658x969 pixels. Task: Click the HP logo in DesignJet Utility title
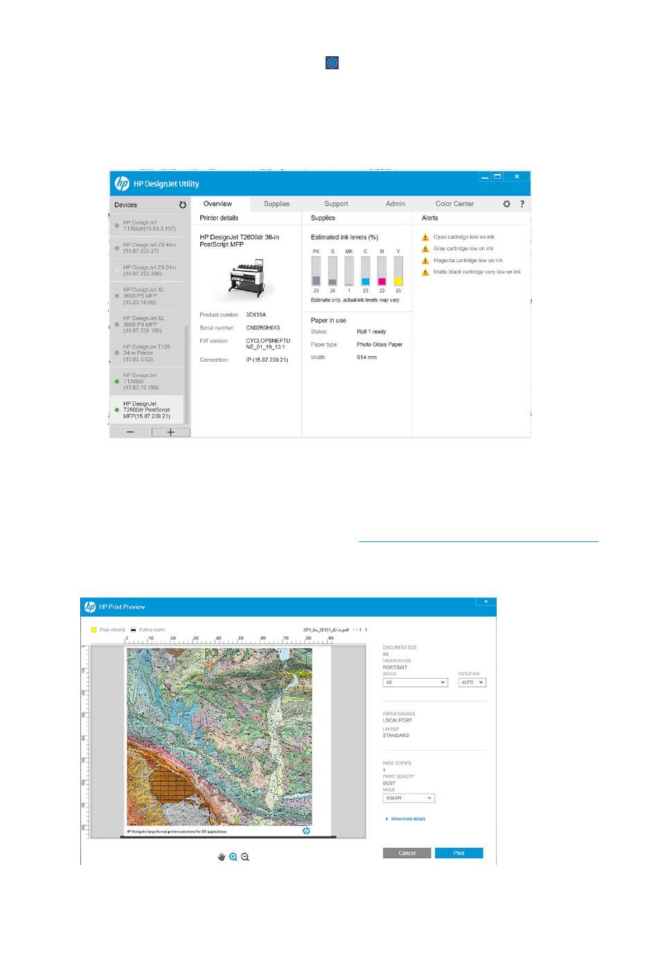coord(122,184)
